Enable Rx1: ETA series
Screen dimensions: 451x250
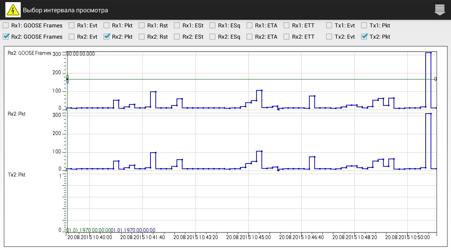click(249, 25)
